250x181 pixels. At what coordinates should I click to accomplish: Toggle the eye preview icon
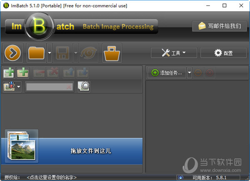(x=89, y=53)
